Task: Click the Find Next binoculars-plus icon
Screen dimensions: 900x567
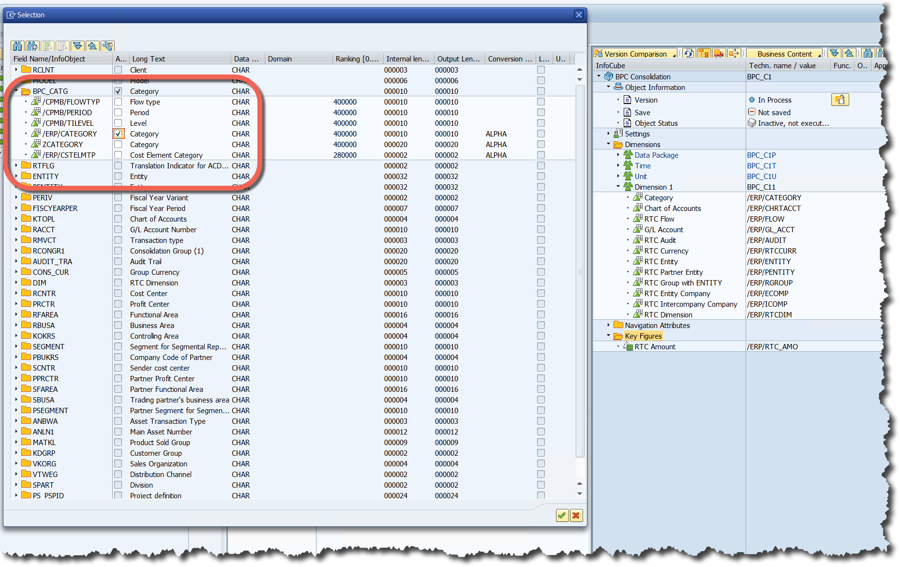Action: click(32, 46)
